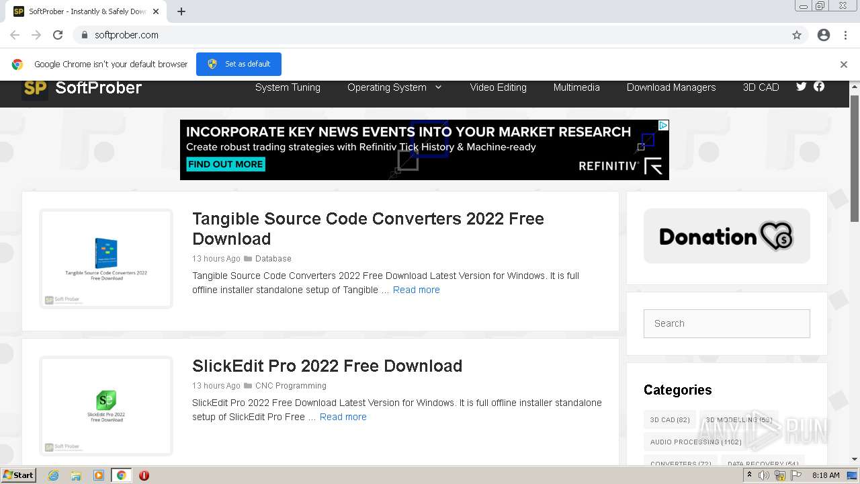Open the CNC Programming category link
The image size is (860, 484).
[291, 386]
